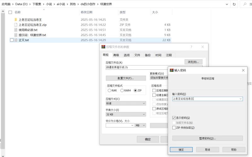
Task: Click the 整理密码 button
Action: coord(207,138)
